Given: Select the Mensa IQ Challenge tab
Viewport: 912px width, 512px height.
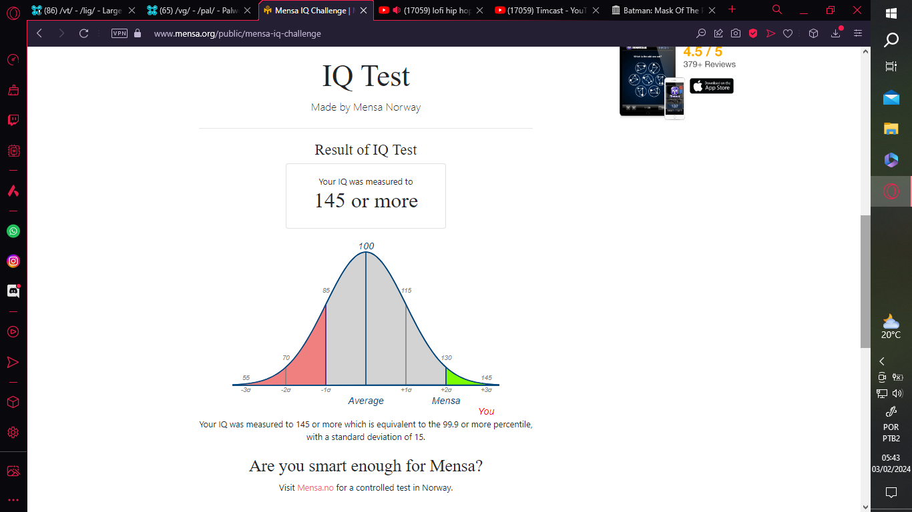Looking at the screenshot, I should click(x=315, y=11).
